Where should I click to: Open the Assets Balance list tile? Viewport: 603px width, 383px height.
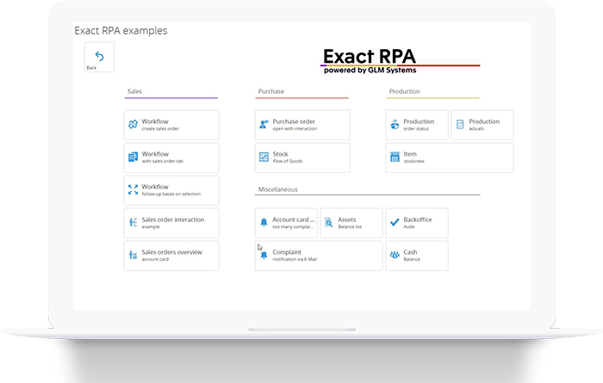pyautogui.click(x=351, y=223)
